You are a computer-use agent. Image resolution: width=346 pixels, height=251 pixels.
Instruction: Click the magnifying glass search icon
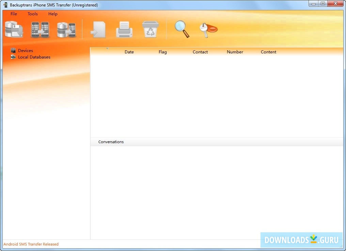click(x=182, y=29)
